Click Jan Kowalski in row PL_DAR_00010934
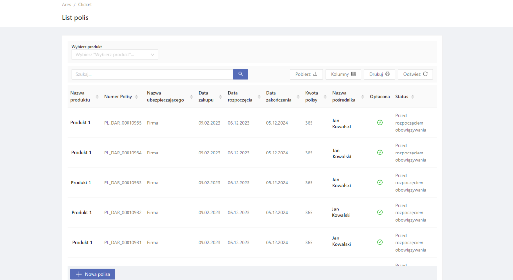The height and width of the screenshot is (280, 513). (342, 154)
